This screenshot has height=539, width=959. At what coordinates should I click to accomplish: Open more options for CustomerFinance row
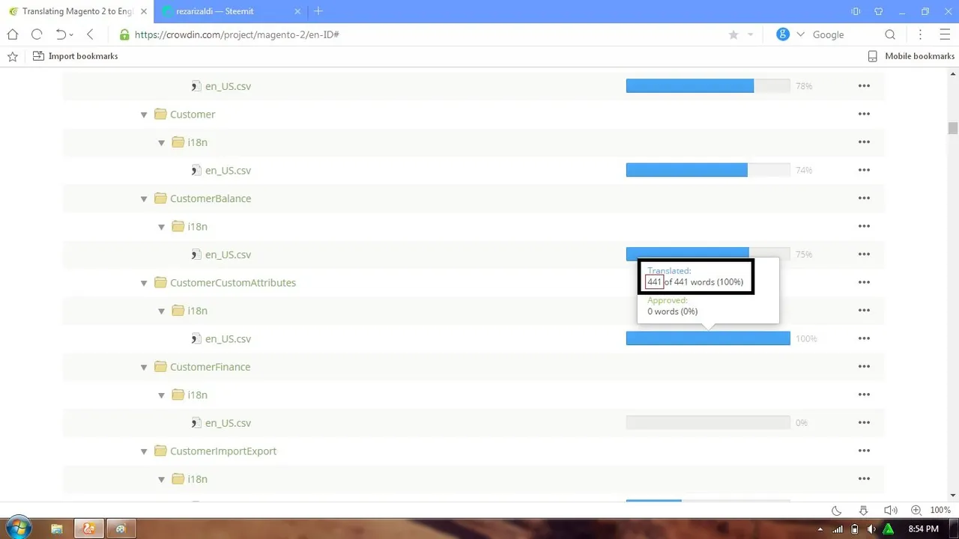(864, 367)
